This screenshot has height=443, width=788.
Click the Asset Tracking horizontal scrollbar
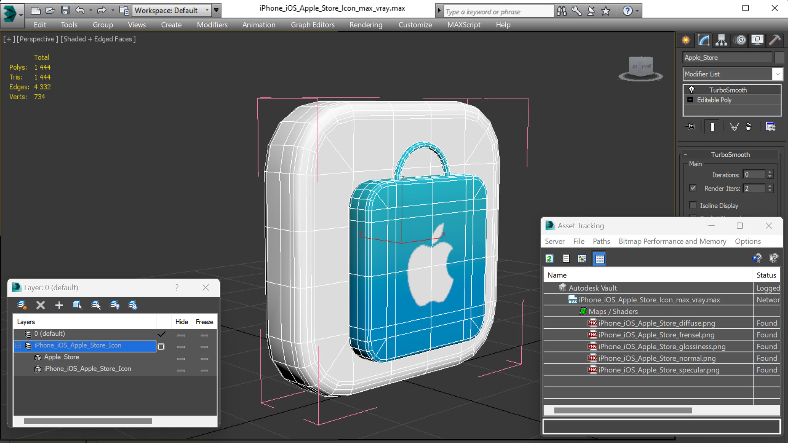pos(623,410)
